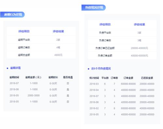Click the 订单数 column header
This screenshot has width=163, height=129.
114,78
